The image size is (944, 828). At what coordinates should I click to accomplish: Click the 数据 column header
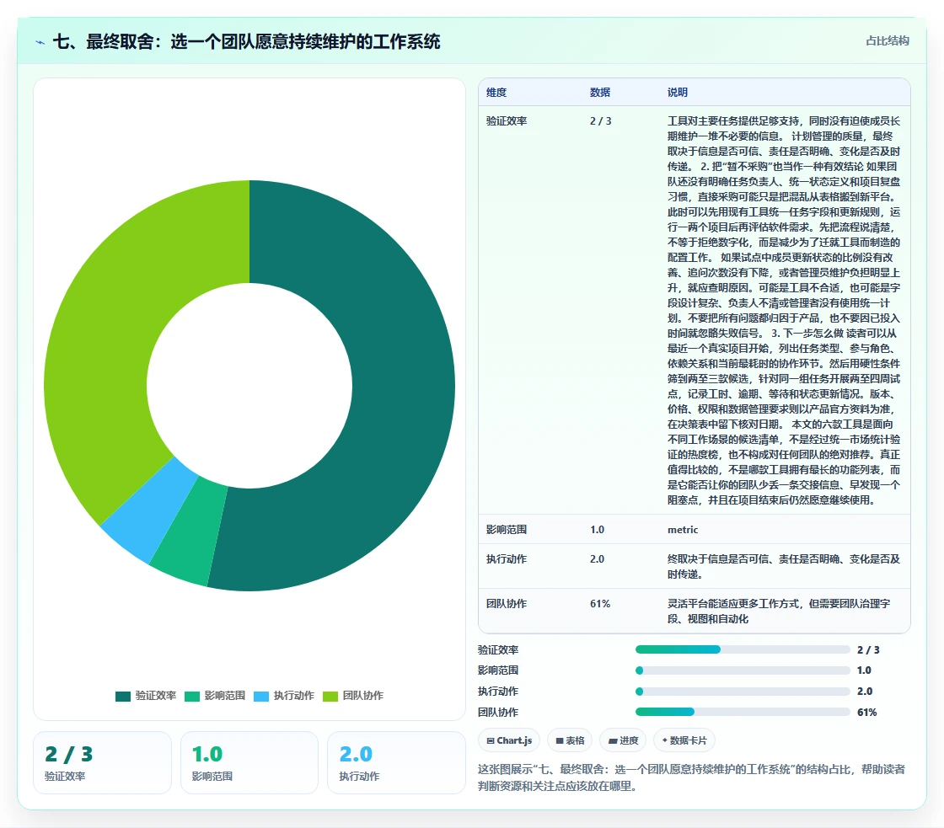[x=599, y=92]
